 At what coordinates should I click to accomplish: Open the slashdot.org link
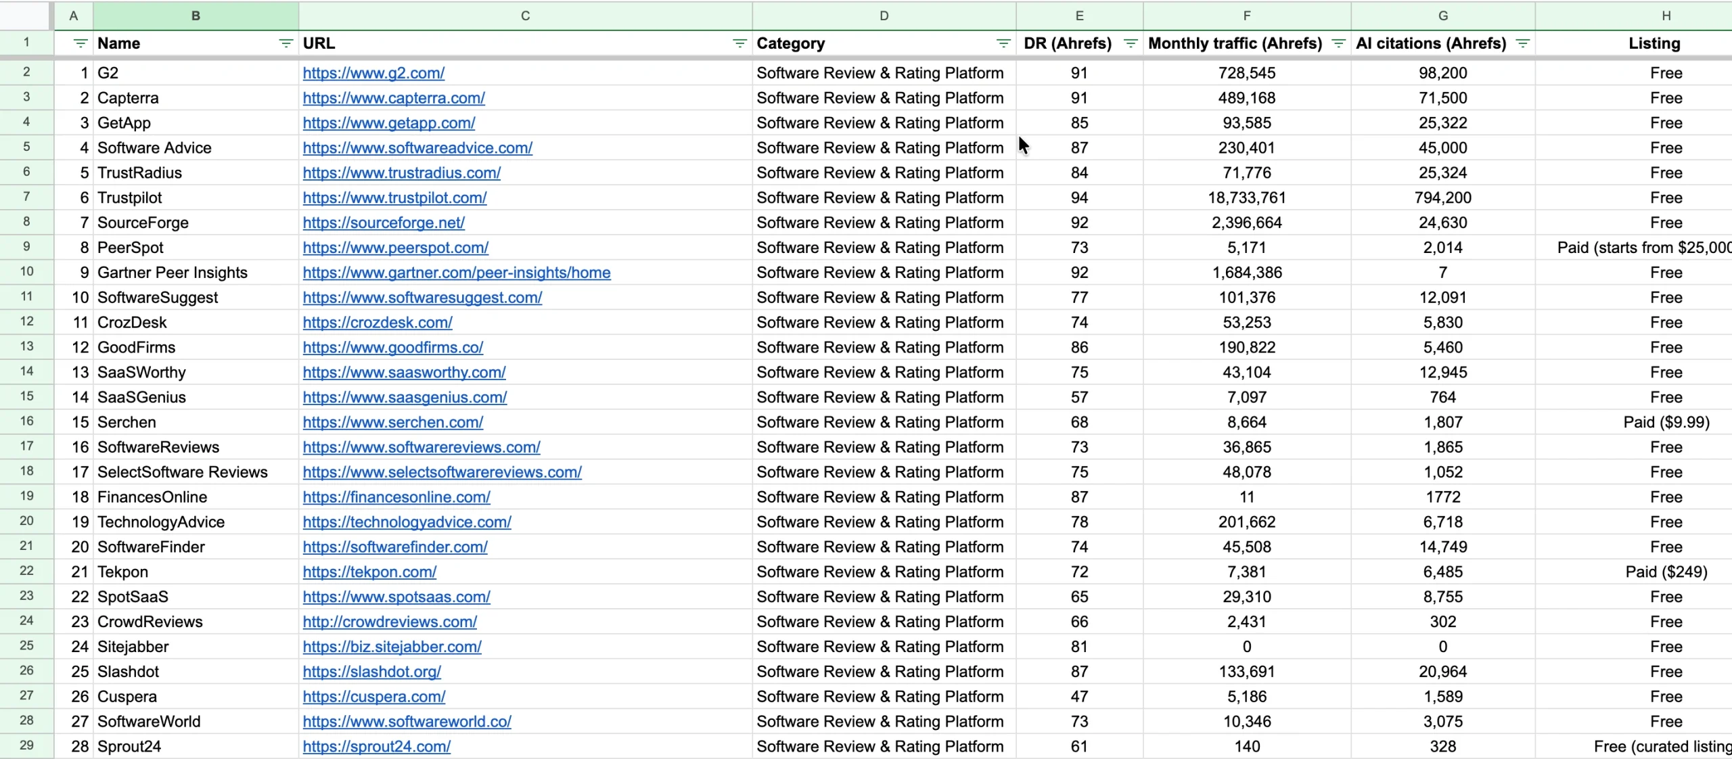pyautogui.click(x=371, y=672)
